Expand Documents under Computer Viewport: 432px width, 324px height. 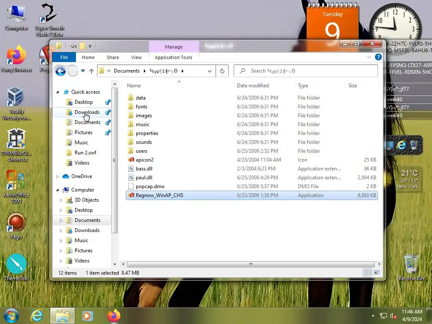tap(61, 220)
